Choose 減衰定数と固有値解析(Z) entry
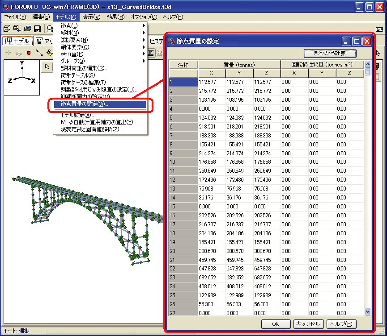The width and height of the screenshot is (387, 336). (x=100, y=129)
